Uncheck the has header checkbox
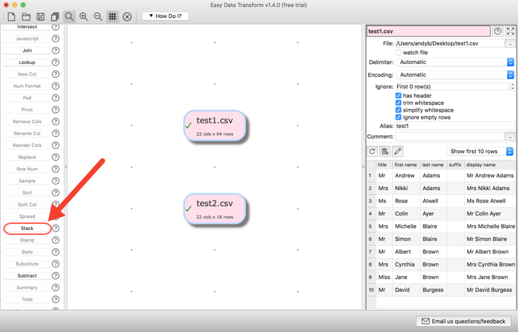Screen dimensions: 518x332 [x=399, y=96]
